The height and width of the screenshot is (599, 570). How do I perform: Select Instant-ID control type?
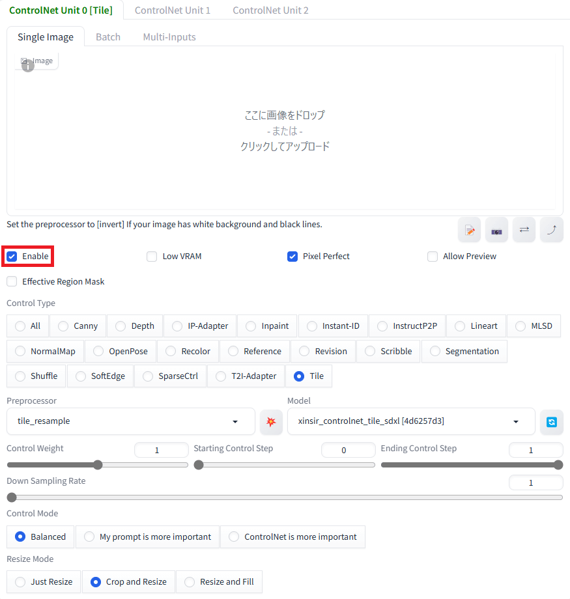click(333, 326)
